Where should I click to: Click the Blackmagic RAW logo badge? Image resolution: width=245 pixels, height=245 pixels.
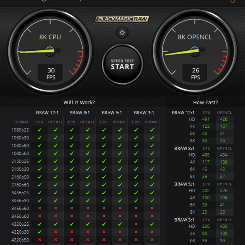coord(122,19)
